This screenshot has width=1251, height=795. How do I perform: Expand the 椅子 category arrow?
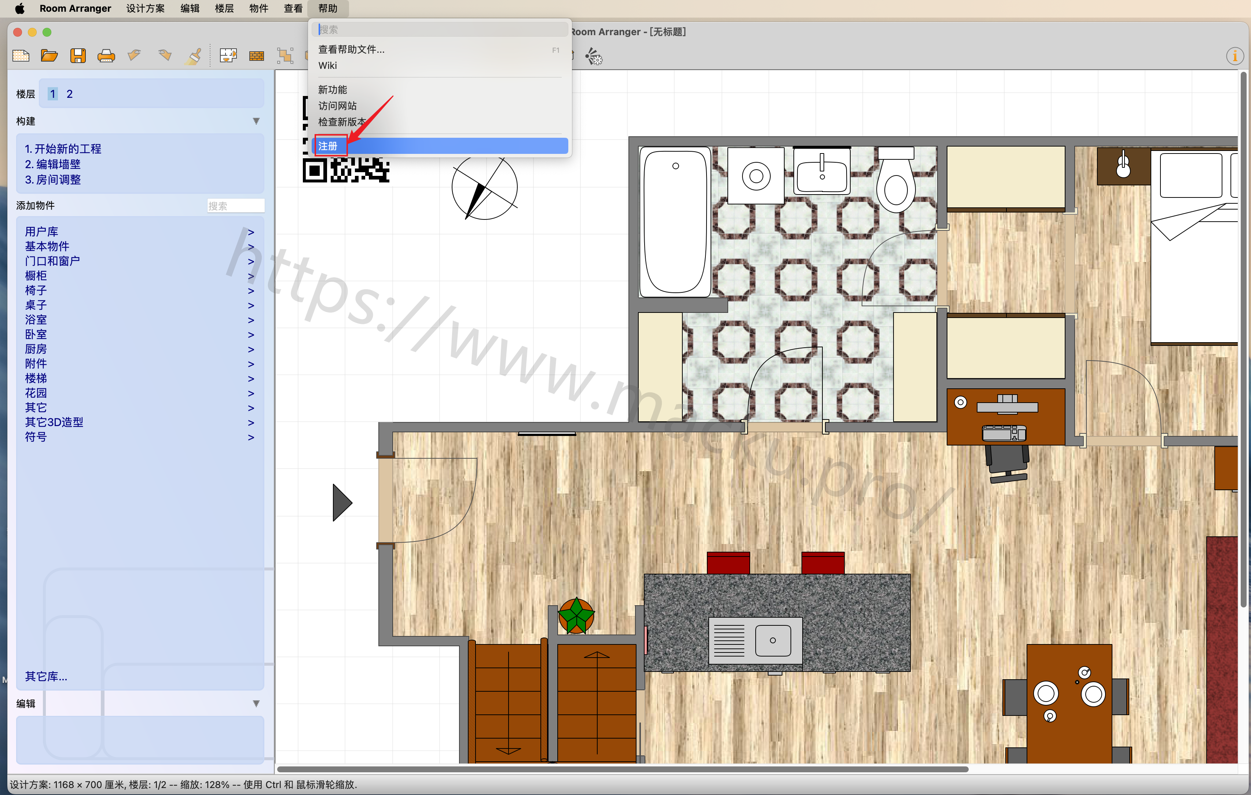251,291
